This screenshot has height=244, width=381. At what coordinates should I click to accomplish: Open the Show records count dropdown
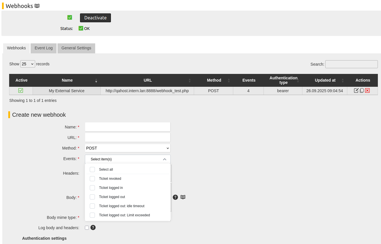pyautogui.click(x=28, y=64)
